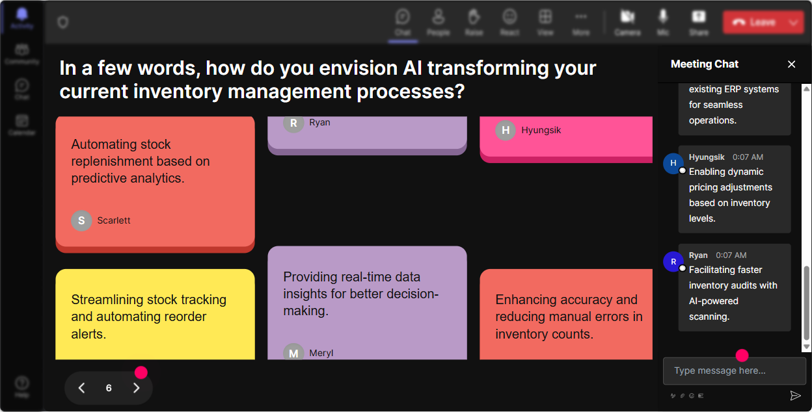Select Meryl's real-time data insights card
The width and height of the screenshot is (812, 412).
click(x=367, y=303)
